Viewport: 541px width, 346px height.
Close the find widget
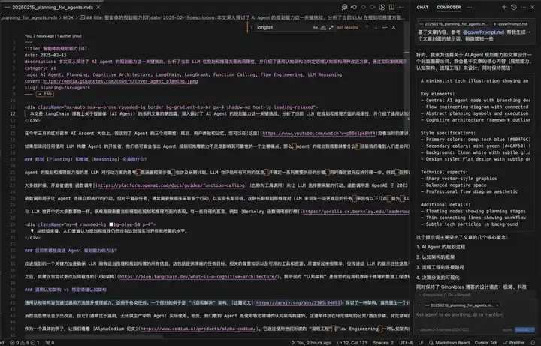point(394,27)
